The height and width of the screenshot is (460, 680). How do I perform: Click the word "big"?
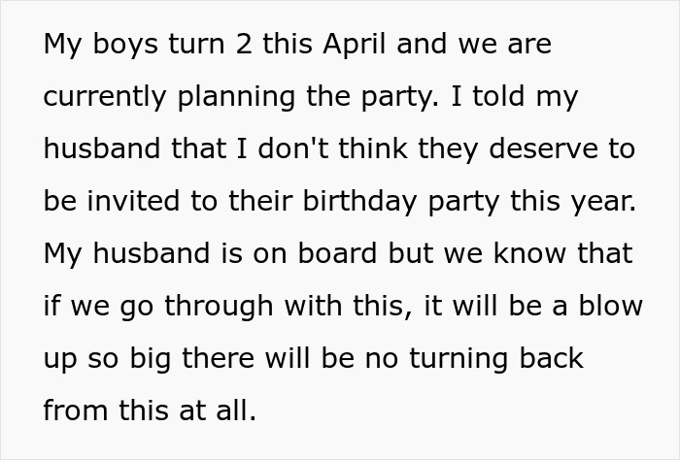coord(150,359)
